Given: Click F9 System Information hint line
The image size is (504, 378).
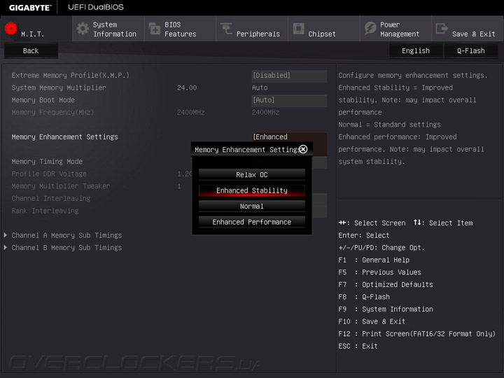Looking at the screenshot, I should [386, 309].
